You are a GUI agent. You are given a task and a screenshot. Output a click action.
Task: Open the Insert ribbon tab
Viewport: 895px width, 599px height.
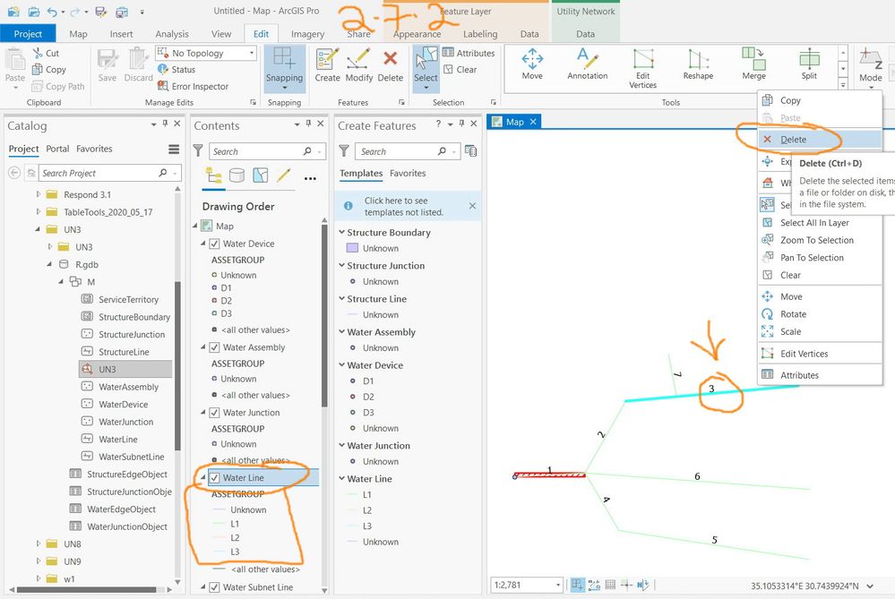[121, 34]
